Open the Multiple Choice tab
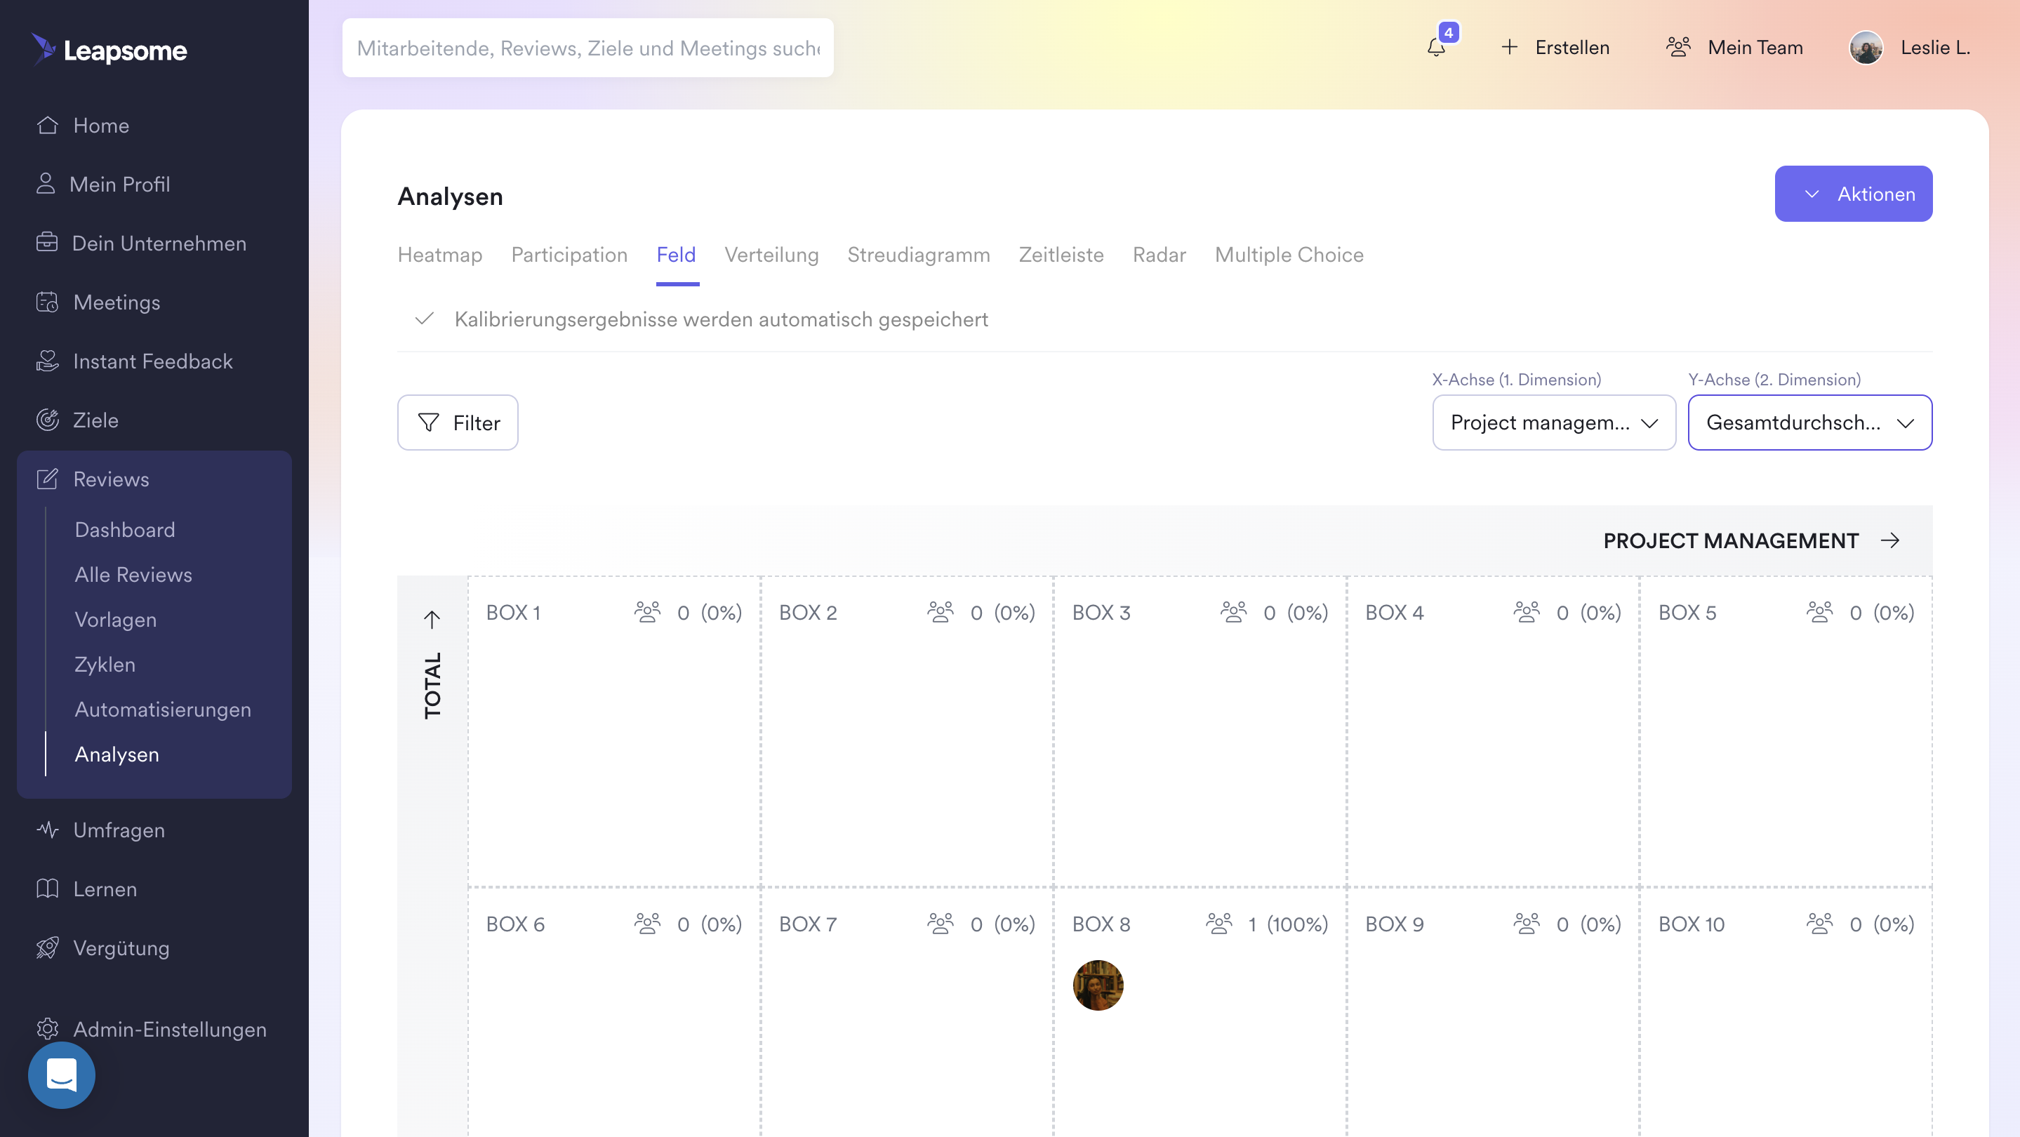The height and width of the screenshot is (1137, 2020). (x=1289, y=255)
